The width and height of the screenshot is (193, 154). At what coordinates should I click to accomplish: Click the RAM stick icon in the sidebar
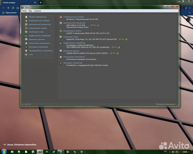(x=26, y=28)
